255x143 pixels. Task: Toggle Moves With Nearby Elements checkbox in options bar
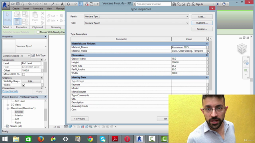point(38,32)
